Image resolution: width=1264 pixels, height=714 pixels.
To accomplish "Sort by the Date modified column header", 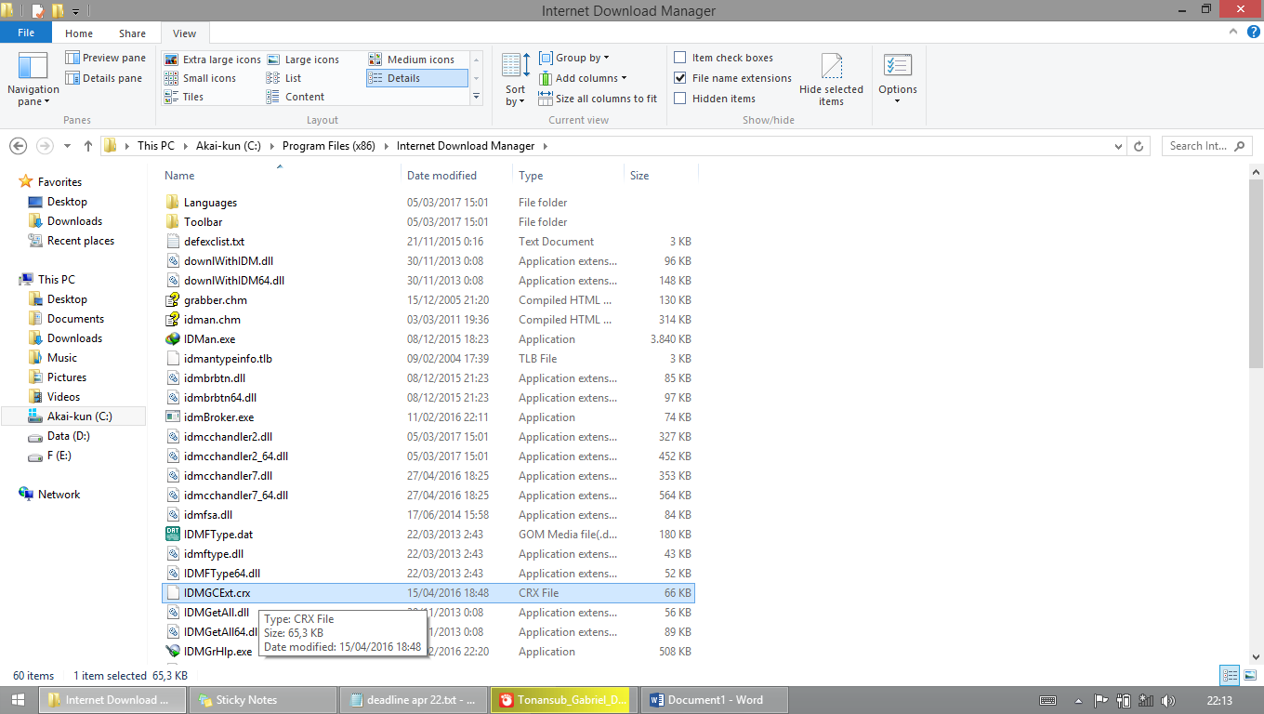I will (456, 175).
